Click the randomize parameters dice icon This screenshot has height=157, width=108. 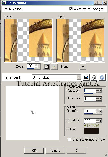[x=94, y=77]
